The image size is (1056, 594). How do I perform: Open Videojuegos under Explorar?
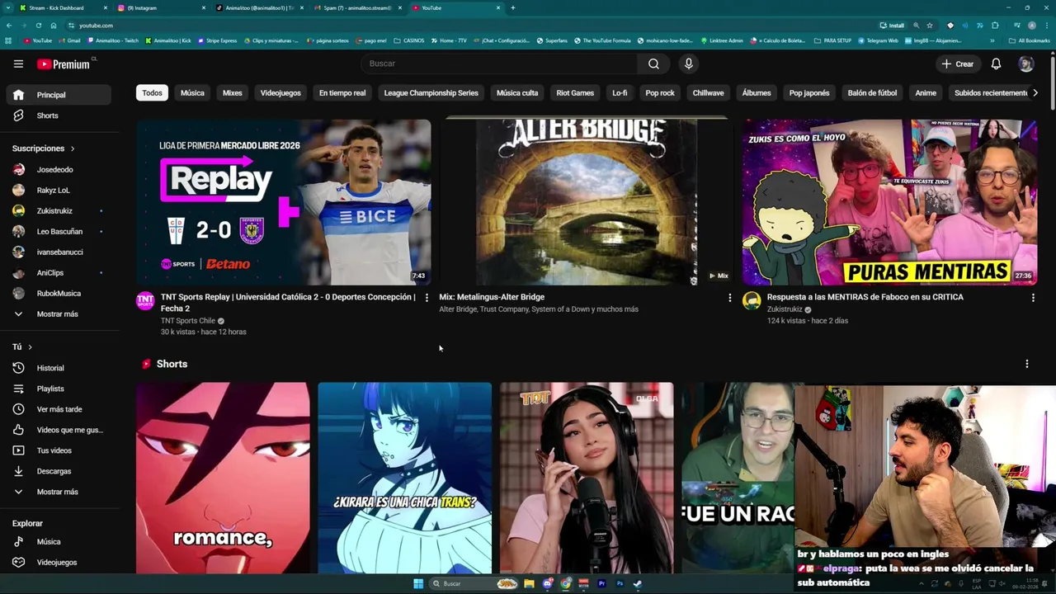point(59,562)
